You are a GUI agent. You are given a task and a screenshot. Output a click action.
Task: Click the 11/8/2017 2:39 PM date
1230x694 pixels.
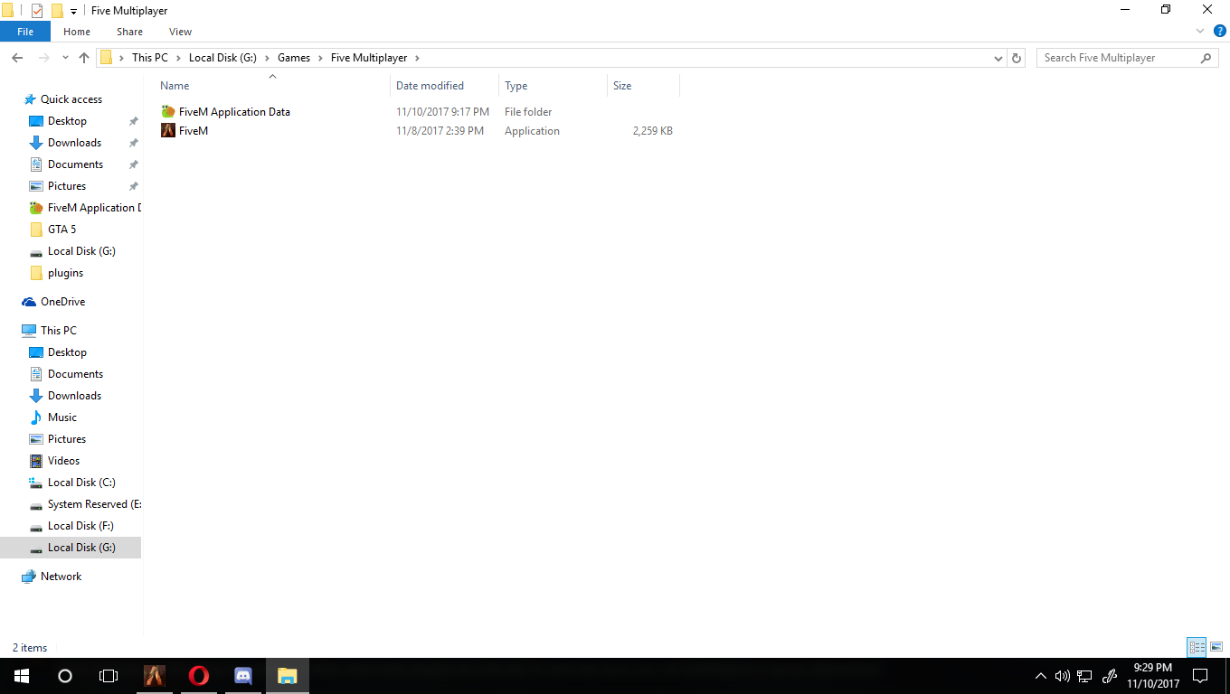pos(440,131)
